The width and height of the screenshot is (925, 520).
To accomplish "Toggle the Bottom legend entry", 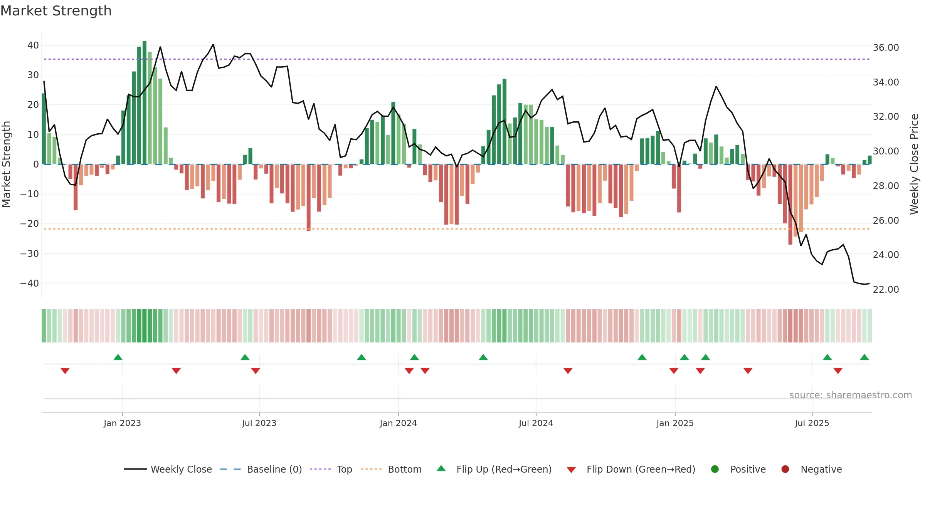I will pos(391,469).
